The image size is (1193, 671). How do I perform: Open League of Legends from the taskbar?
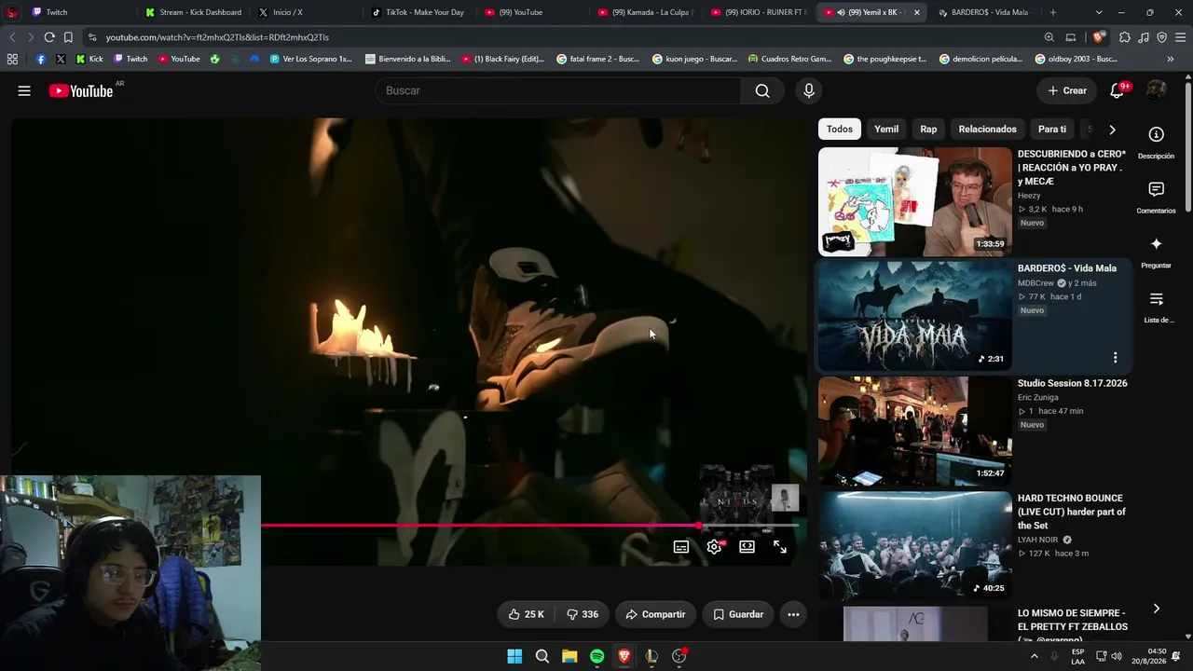(x=651, y=656)
